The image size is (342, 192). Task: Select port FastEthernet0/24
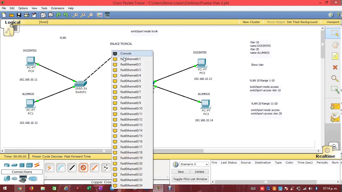tap(132, 185)
